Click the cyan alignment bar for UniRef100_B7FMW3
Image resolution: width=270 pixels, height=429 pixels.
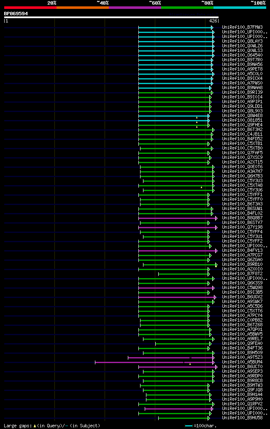[175, 27]
